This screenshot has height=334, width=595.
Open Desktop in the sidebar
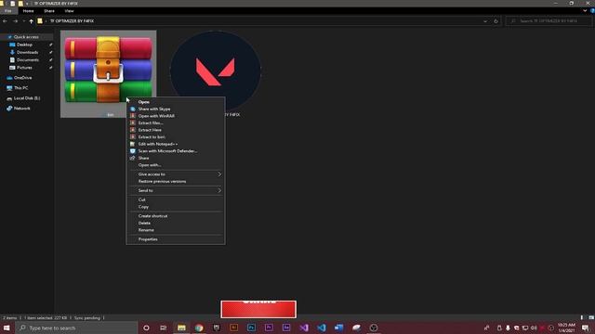click(24, 45)
